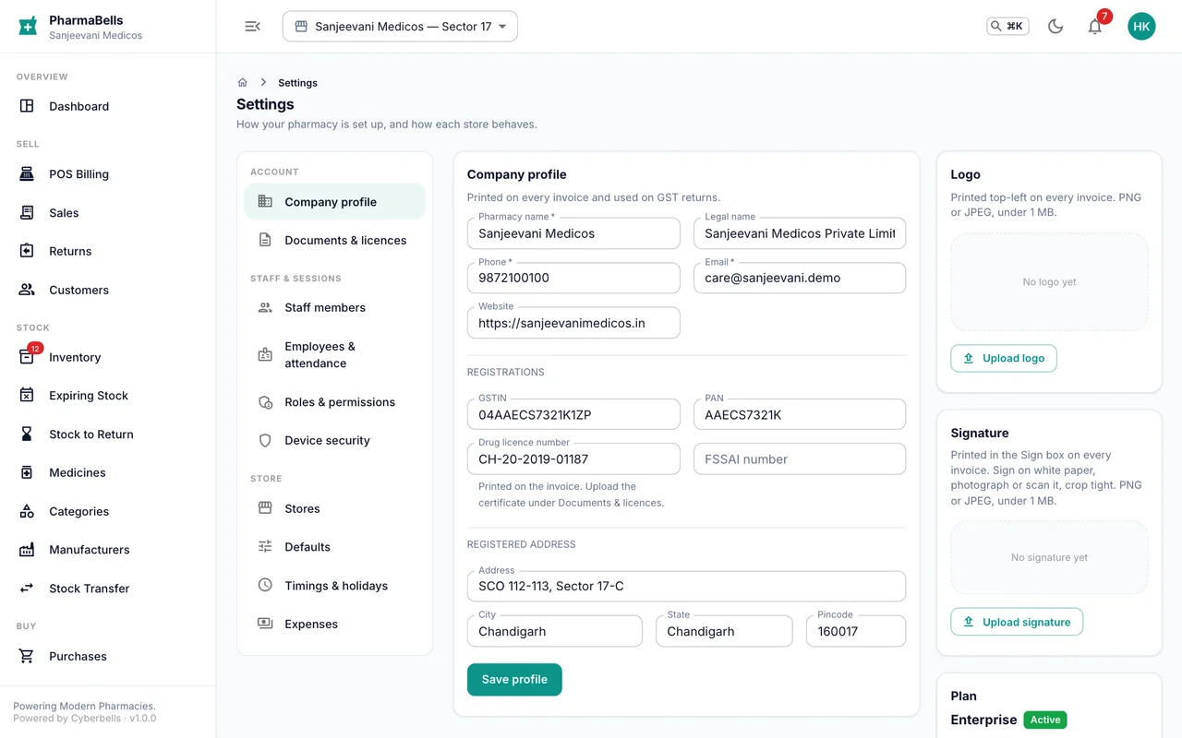Click the Expiring Stock calendar icon
This screenshot has height=738, width=1182.
27,395
